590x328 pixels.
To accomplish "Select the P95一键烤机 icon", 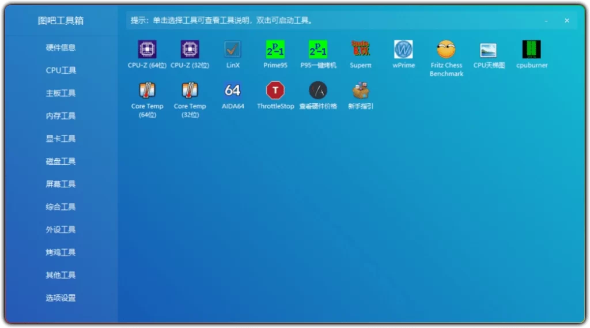I will [318, 50].
